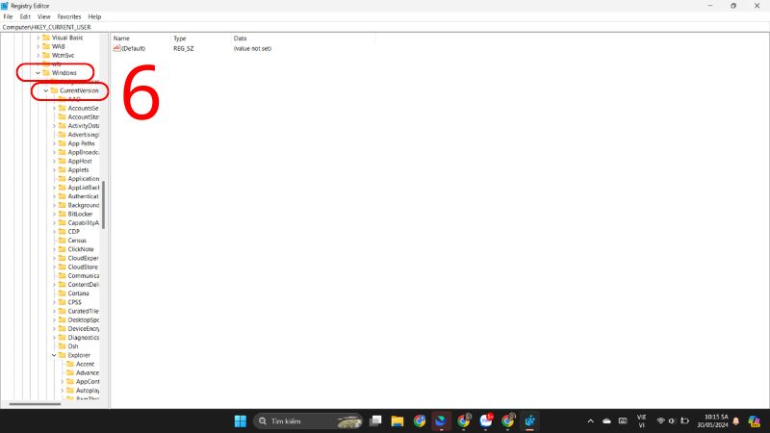Expand the Visual Basic key
Image resolution: width=770 pixels, height=433 pixels.
pyautogui.click(x=38, y=38)
